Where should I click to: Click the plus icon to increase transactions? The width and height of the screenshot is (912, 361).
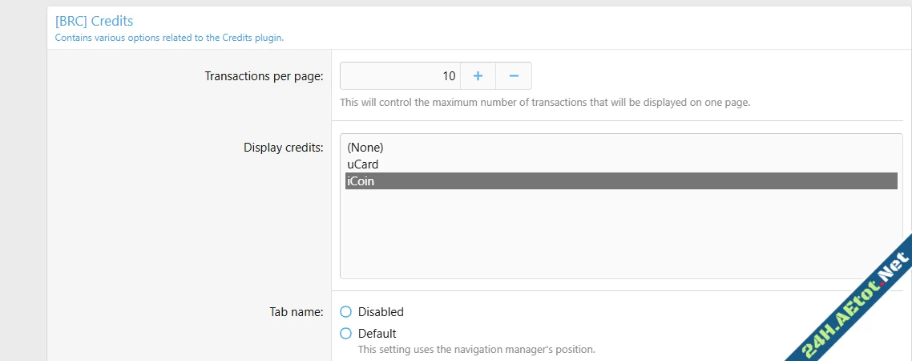coord(478,76)
